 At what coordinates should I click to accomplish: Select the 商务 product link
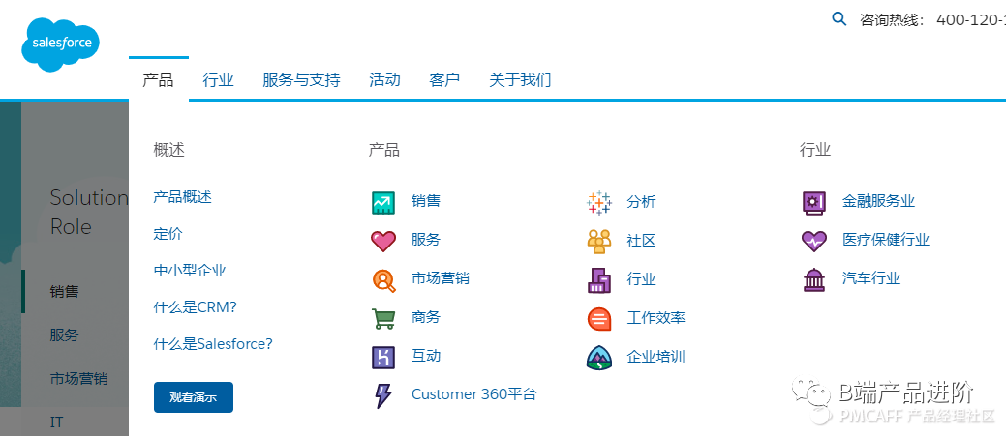tap(426, 317)
